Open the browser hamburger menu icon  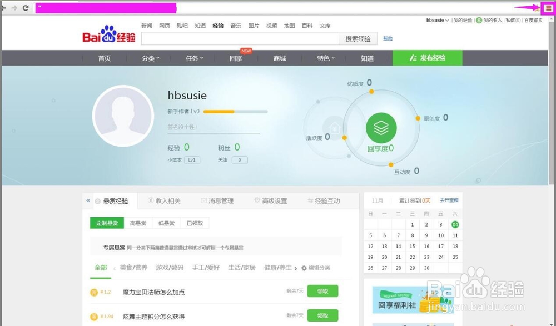click(x=549, y=8)
